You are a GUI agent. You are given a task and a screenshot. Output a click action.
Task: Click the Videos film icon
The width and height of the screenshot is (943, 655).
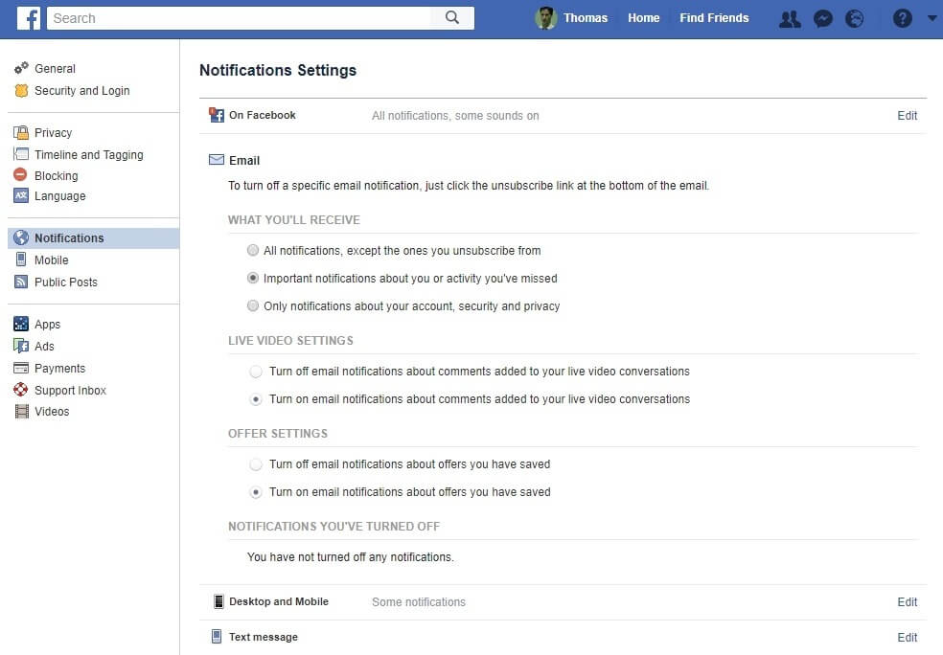[x=22, y=411]
